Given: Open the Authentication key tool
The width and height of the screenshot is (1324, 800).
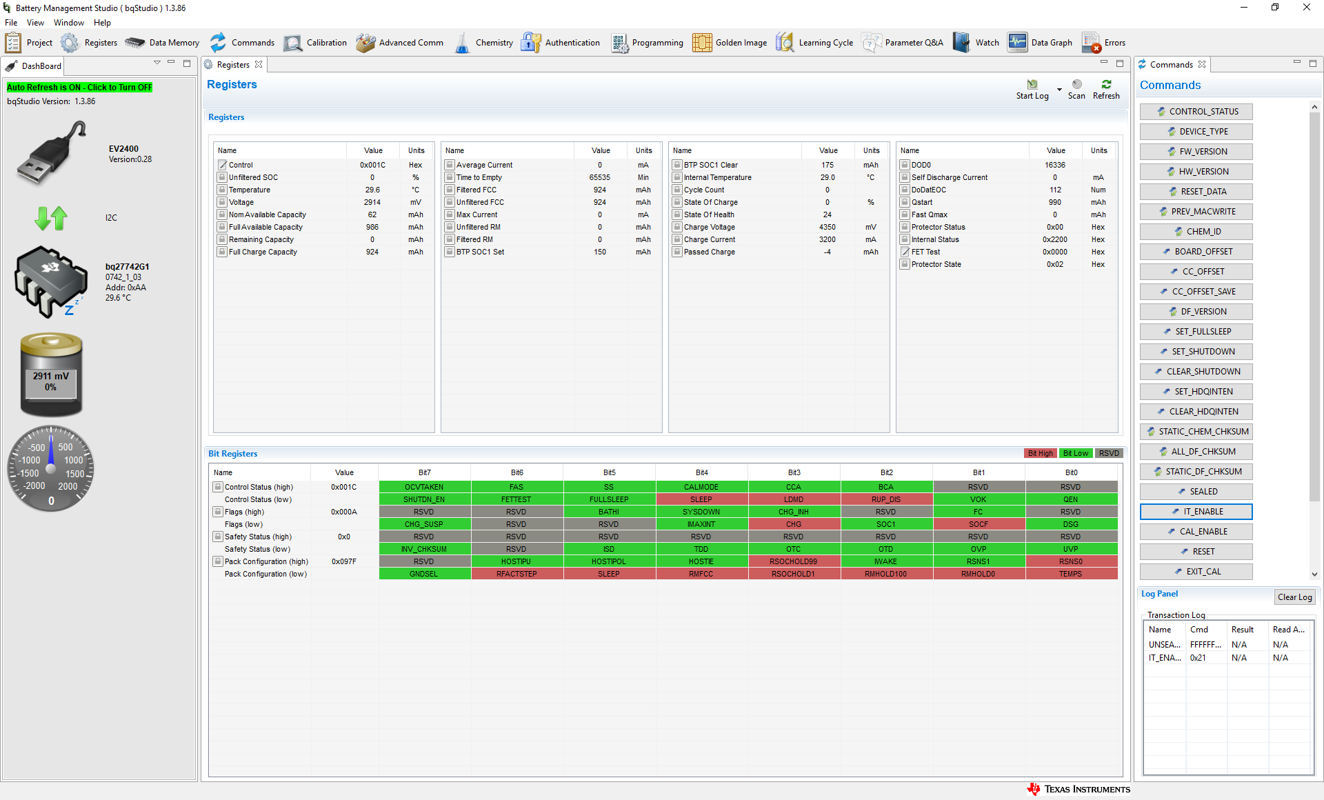Looking at the screenshot, I should [x=561, y=43].
